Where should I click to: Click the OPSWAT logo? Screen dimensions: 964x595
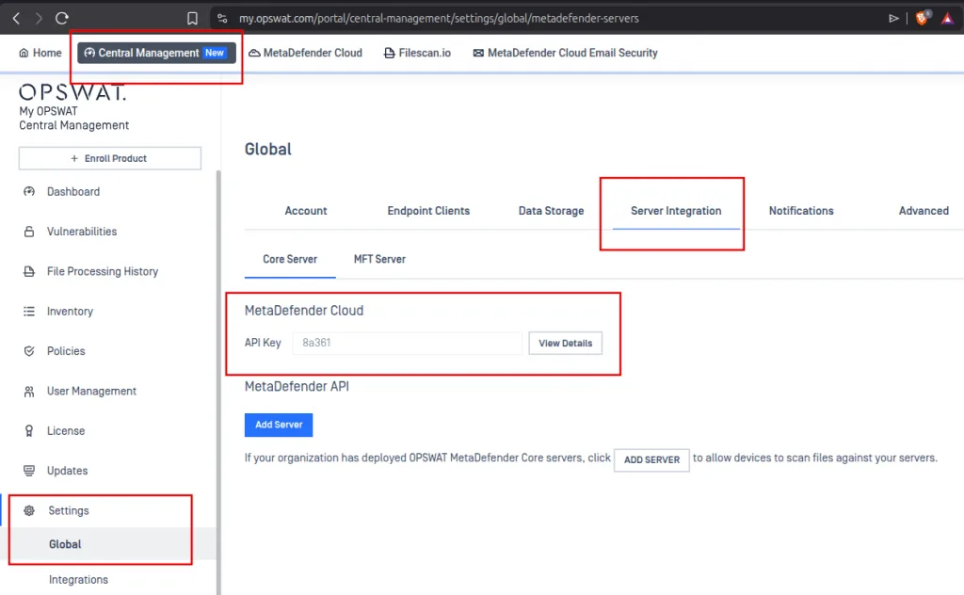click(72, 91)
